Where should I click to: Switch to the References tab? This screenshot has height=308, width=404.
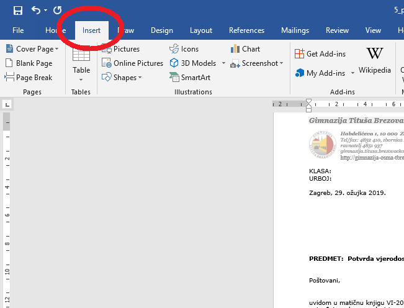(246, 30)
